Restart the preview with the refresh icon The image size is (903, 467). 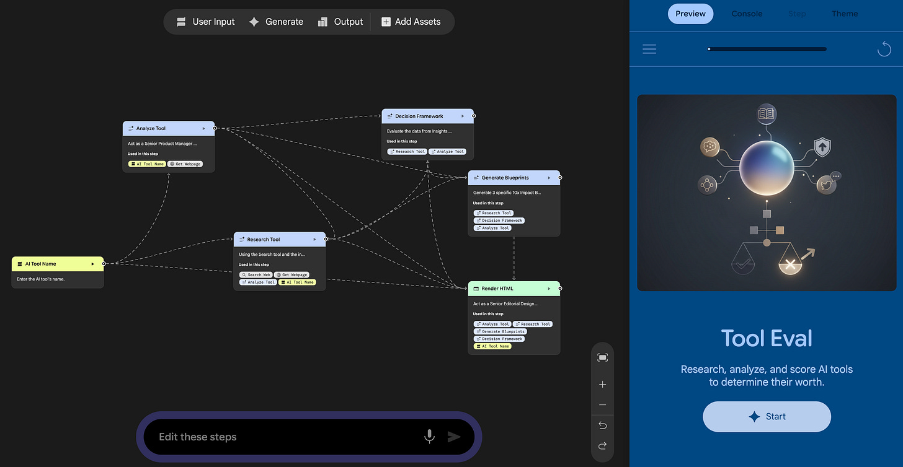(884, 48)
